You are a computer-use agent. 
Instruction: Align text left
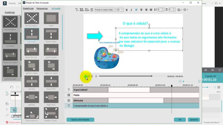(x=136, y=10)
